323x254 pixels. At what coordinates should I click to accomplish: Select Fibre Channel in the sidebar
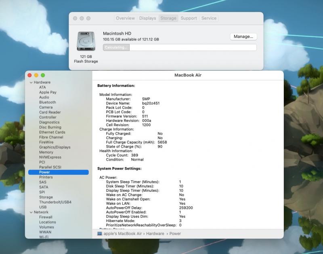(x=51, y=137)
